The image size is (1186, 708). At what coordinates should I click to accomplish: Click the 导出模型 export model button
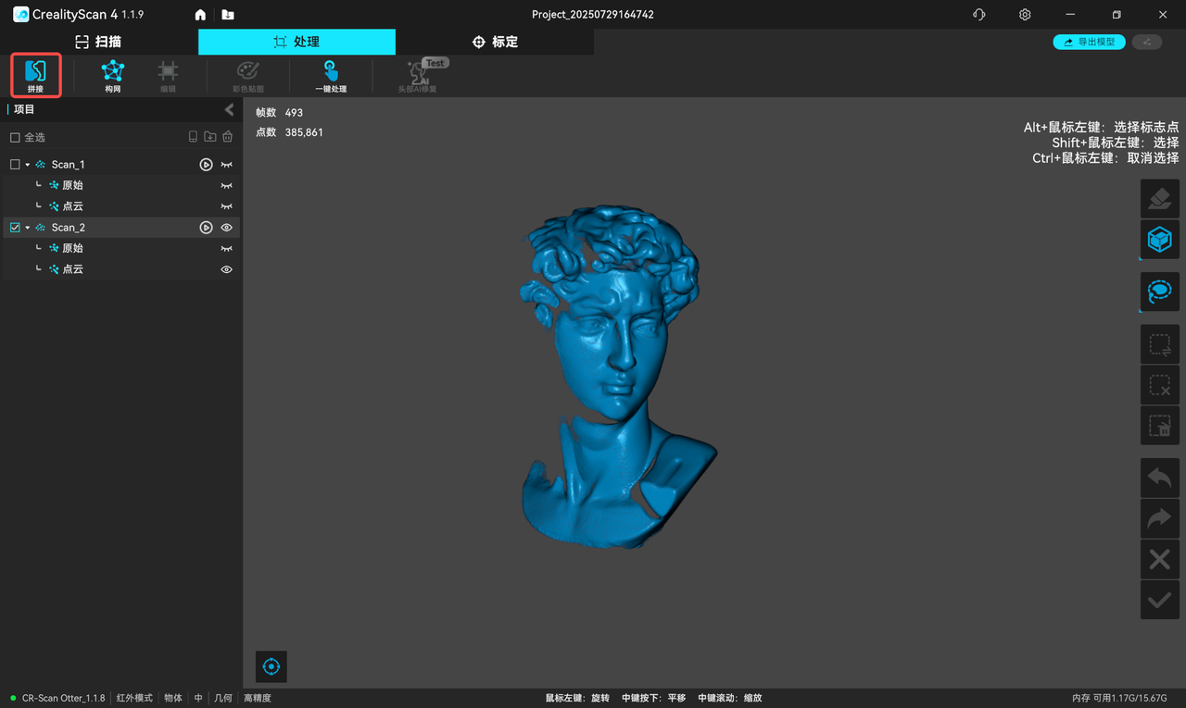[1090, 42]
